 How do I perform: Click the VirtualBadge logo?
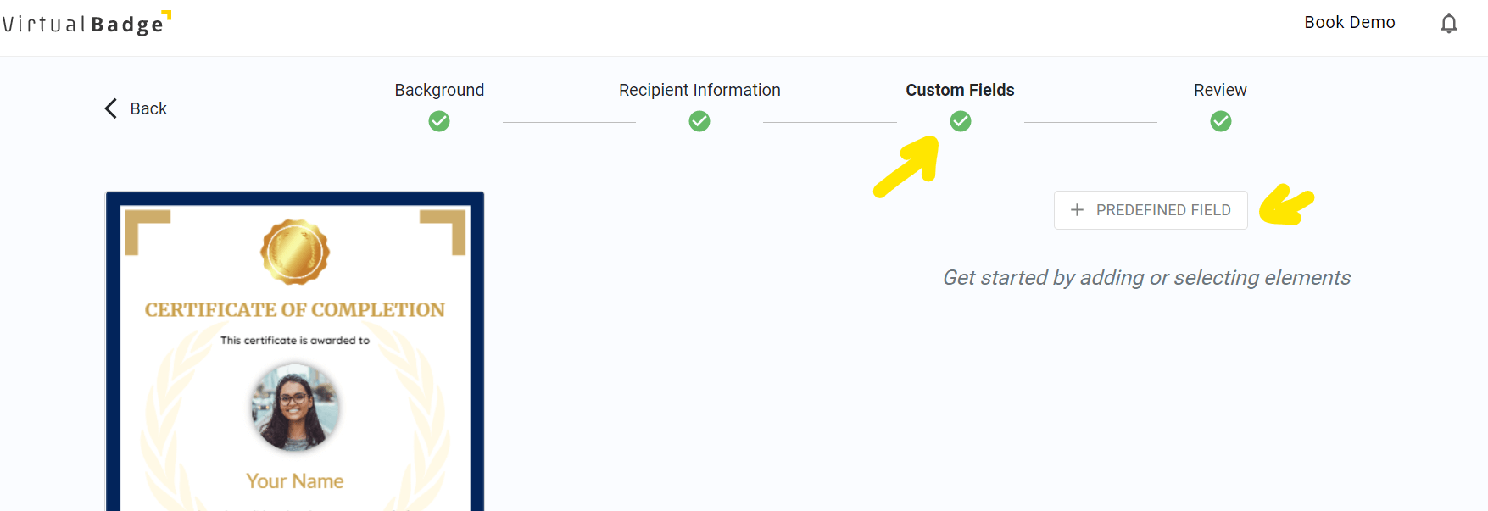[85, 23]
